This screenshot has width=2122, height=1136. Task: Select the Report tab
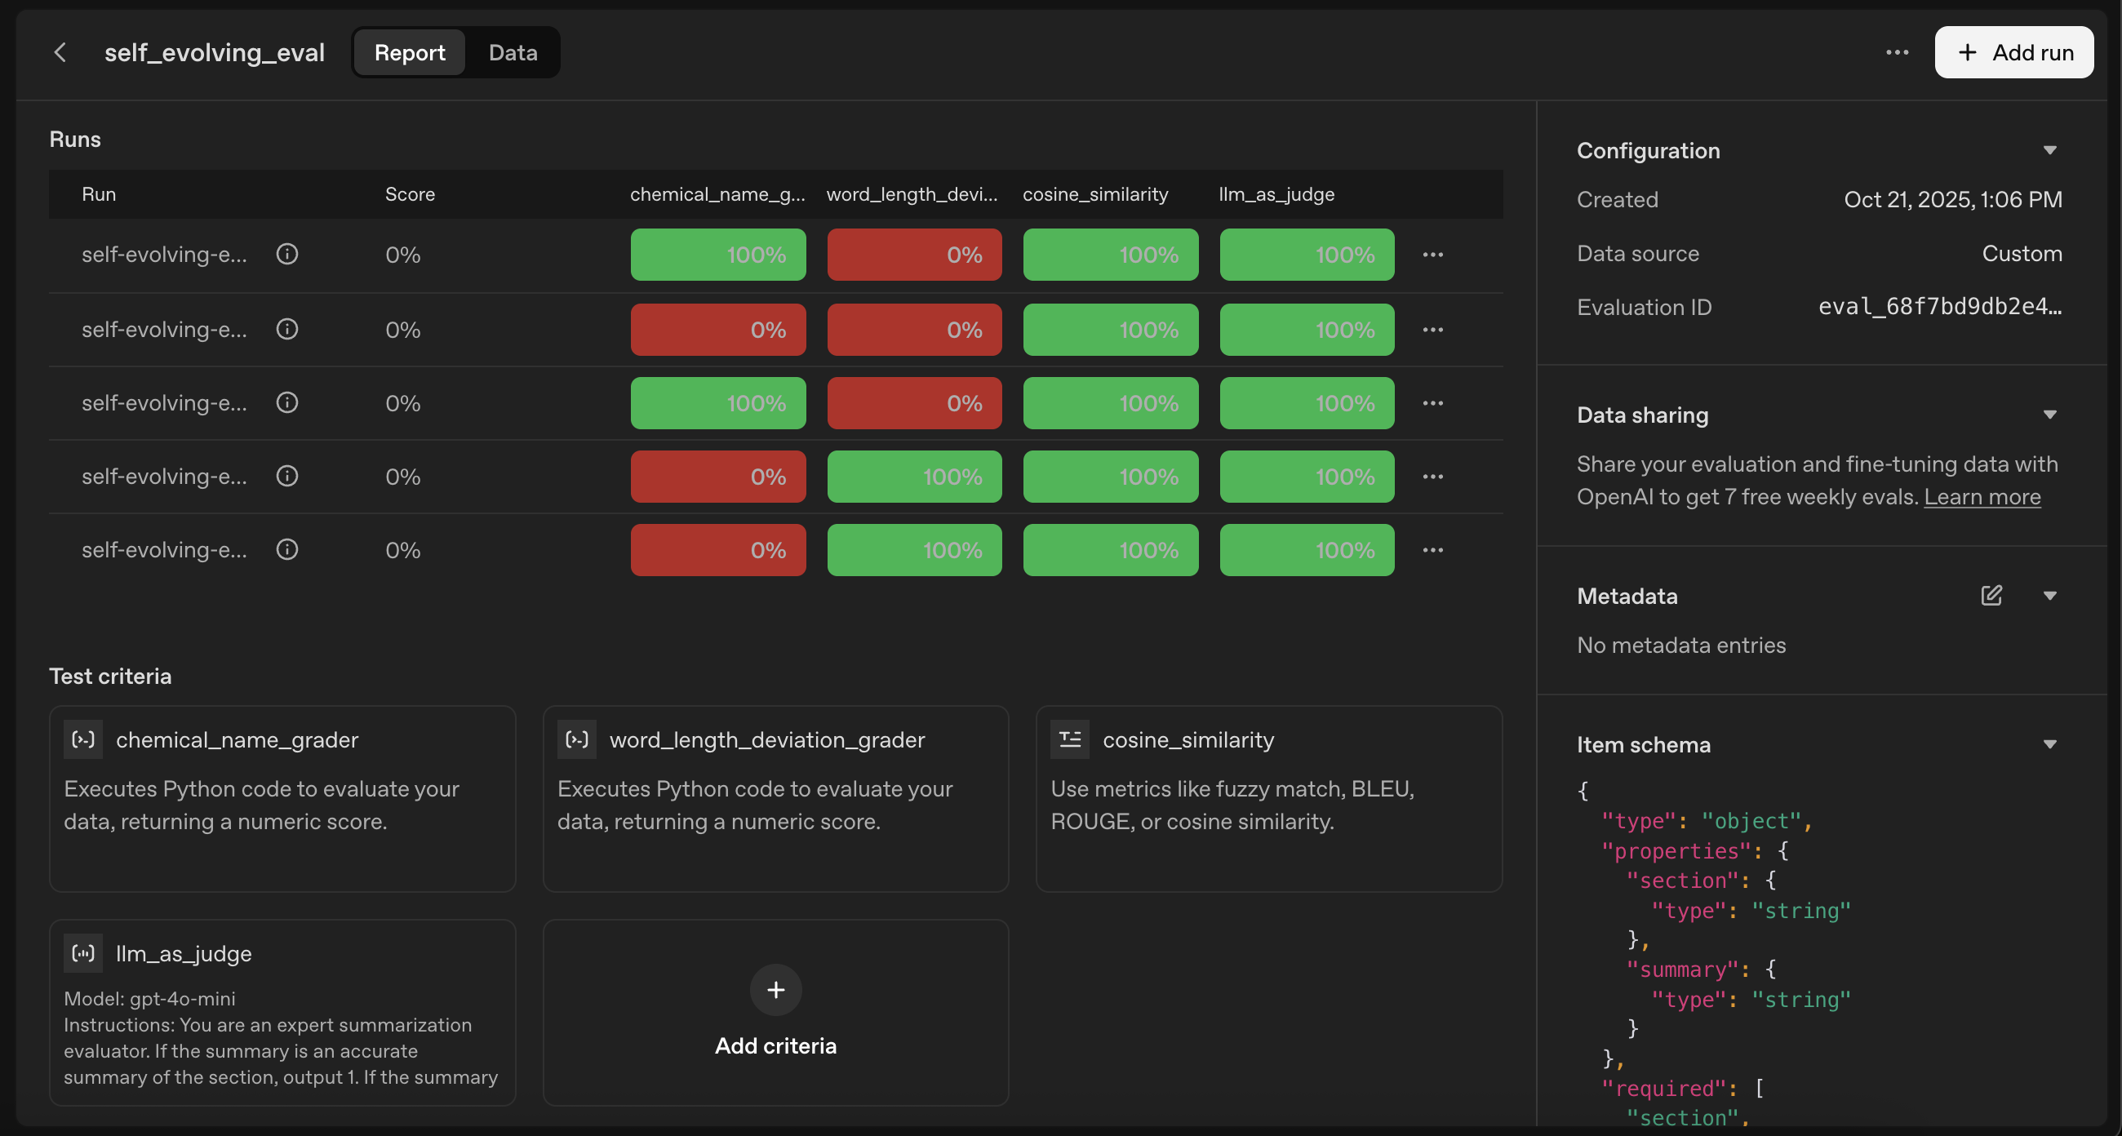[x=408, y=52]
